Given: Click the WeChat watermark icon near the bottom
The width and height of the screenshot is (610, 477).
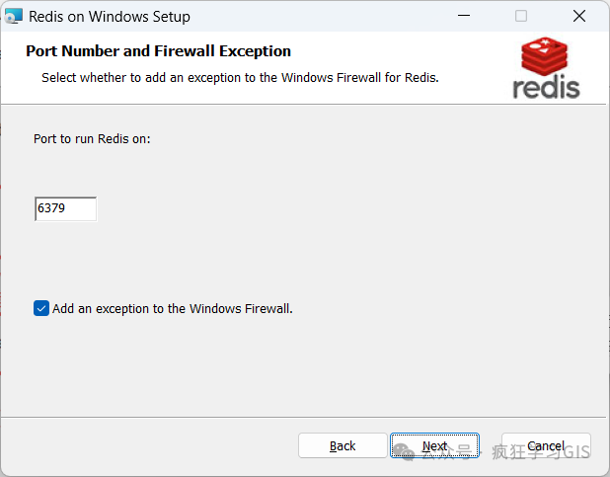Looking at the screenshot, I should coord(405,451).
